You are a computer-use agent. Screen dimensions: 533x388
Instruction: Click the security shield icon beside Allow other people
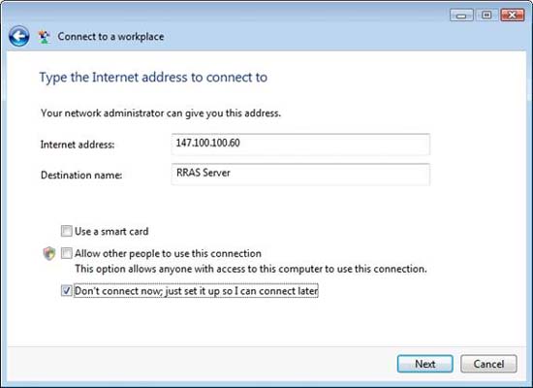click(x=49, y=253)
